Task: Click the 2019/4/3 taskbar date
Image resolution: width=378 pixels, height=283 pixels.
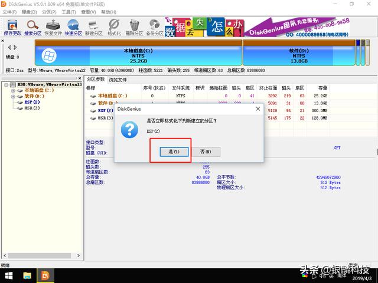Action: click(x=362, y=279)
